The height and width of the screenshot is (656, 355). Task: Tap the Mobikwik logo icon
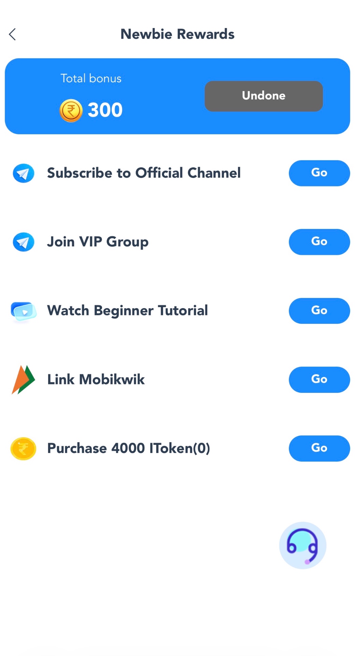(23, 380)
